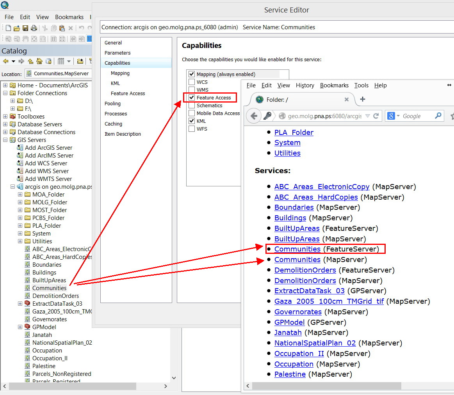The width and height of the screenshot is (454, 395).
Task: Click the Connect To Folder icon
Action: tap(80, 61)
